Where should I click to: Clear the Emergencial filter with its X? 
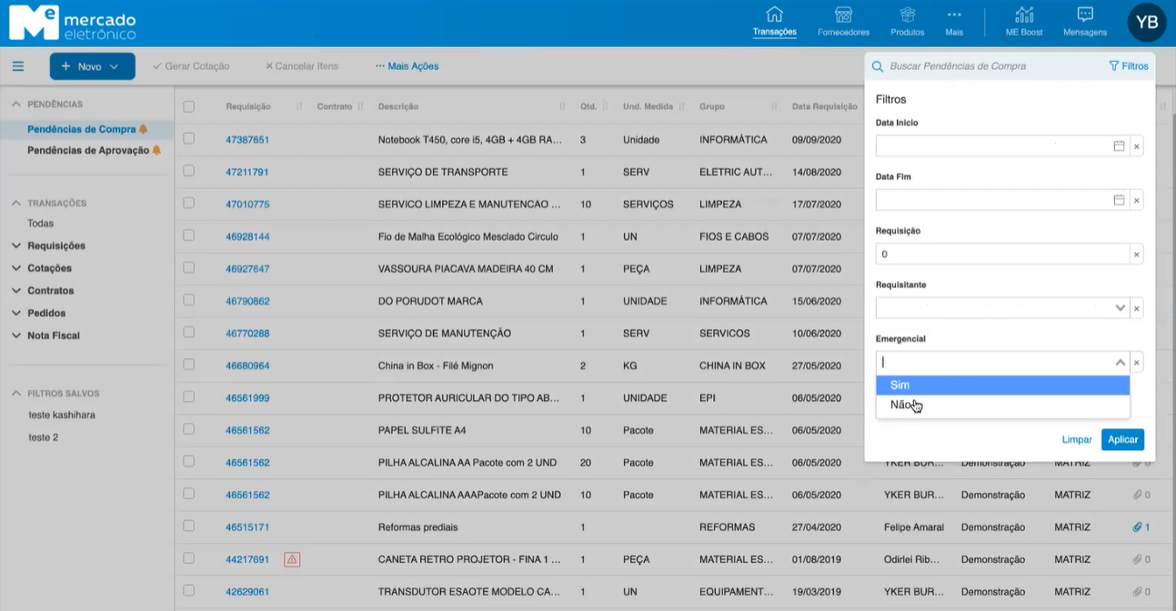point(1136,363)
